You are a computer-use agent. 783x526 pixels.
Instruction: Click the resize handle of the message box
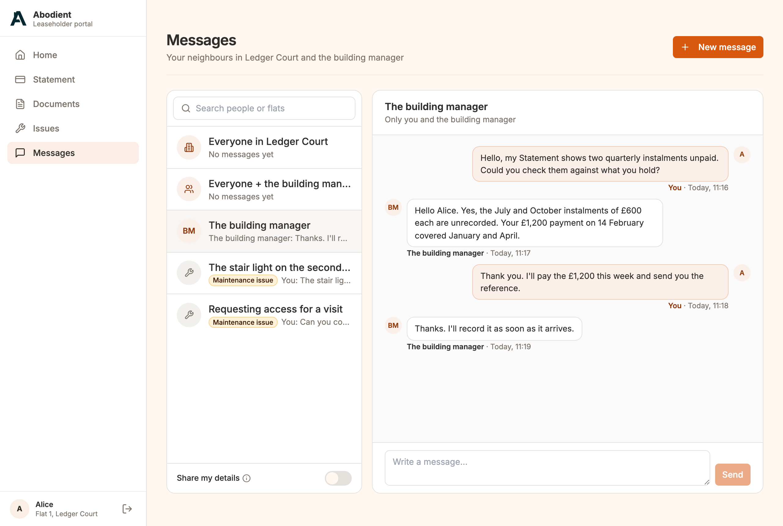point(706,482)
